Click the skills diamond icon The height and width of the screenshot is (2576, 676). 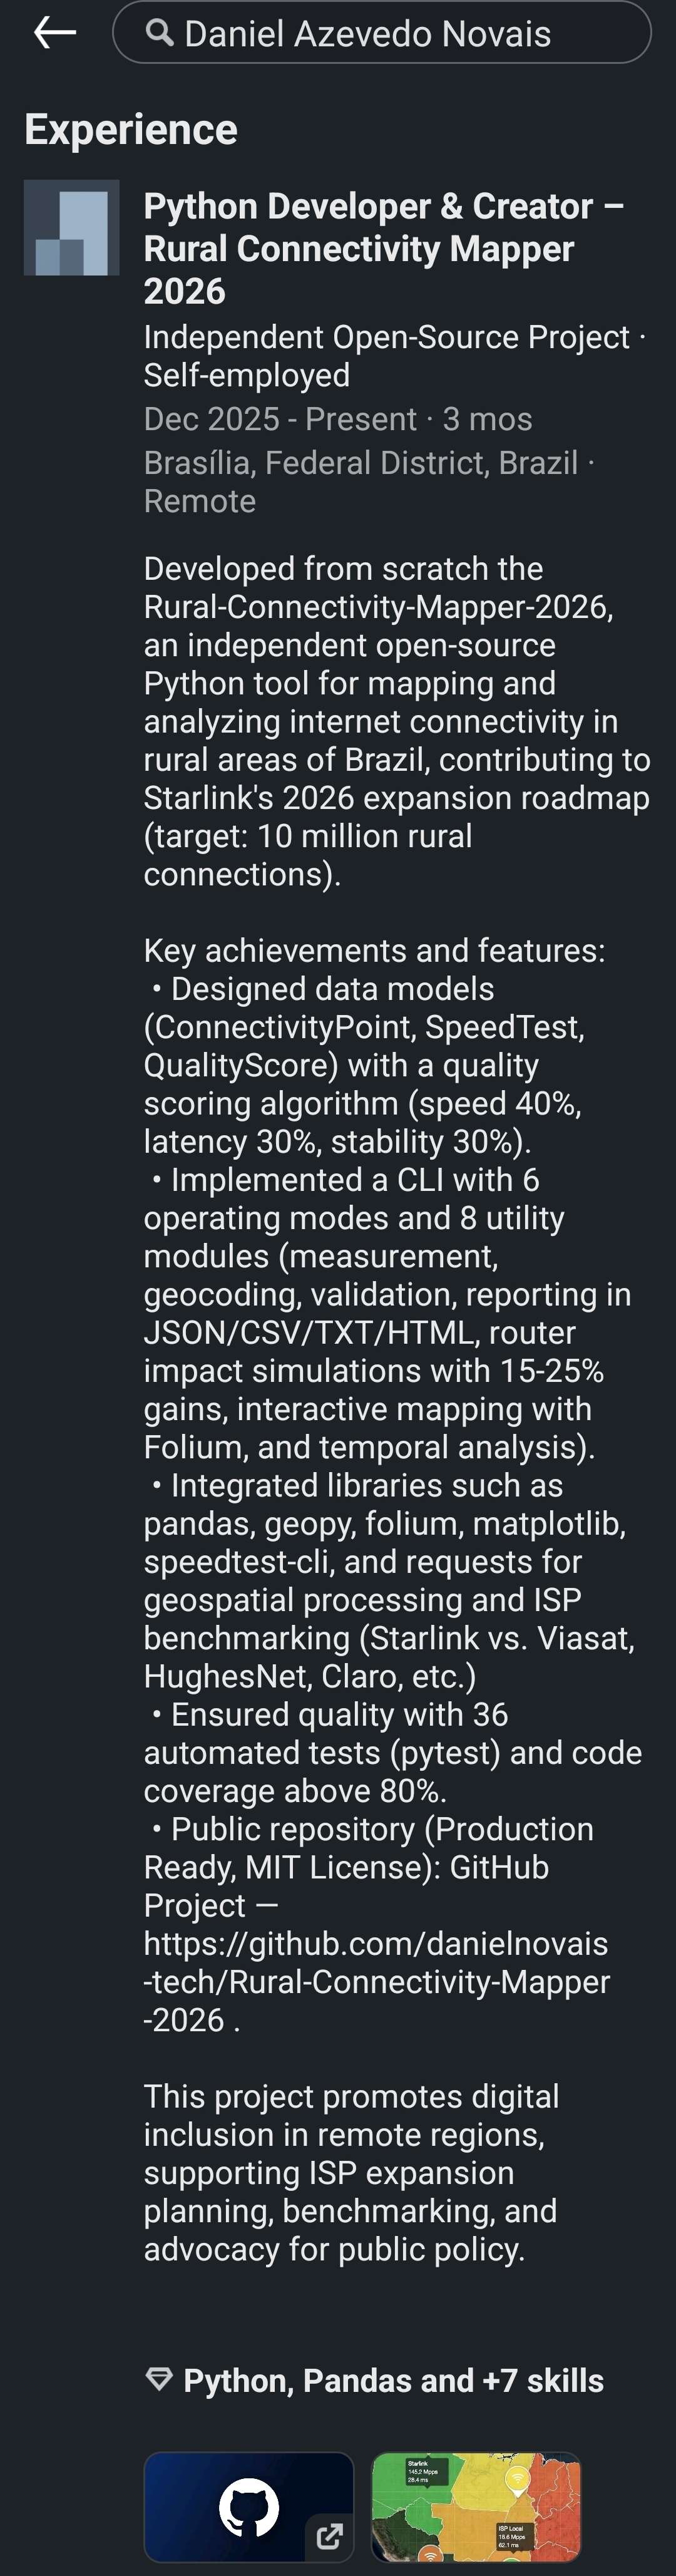coord(159,2379)
